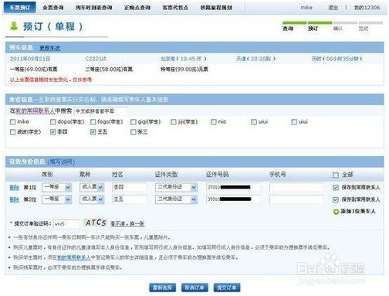Switch to 列车时刻表查询 tab
The height and width of the screenshot is (296, 389).
(93, 8)
